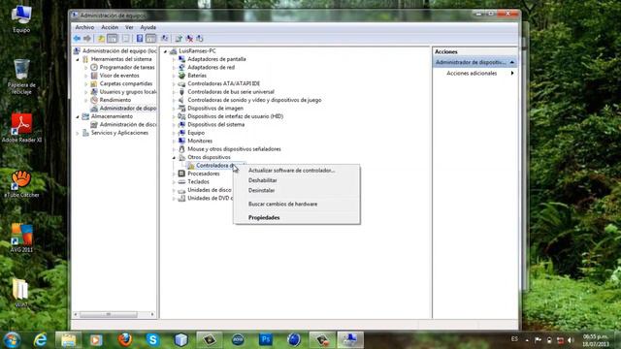Show hidden tray icons arrow
This screenshot has width=621, height=349.
pos(527,340)
